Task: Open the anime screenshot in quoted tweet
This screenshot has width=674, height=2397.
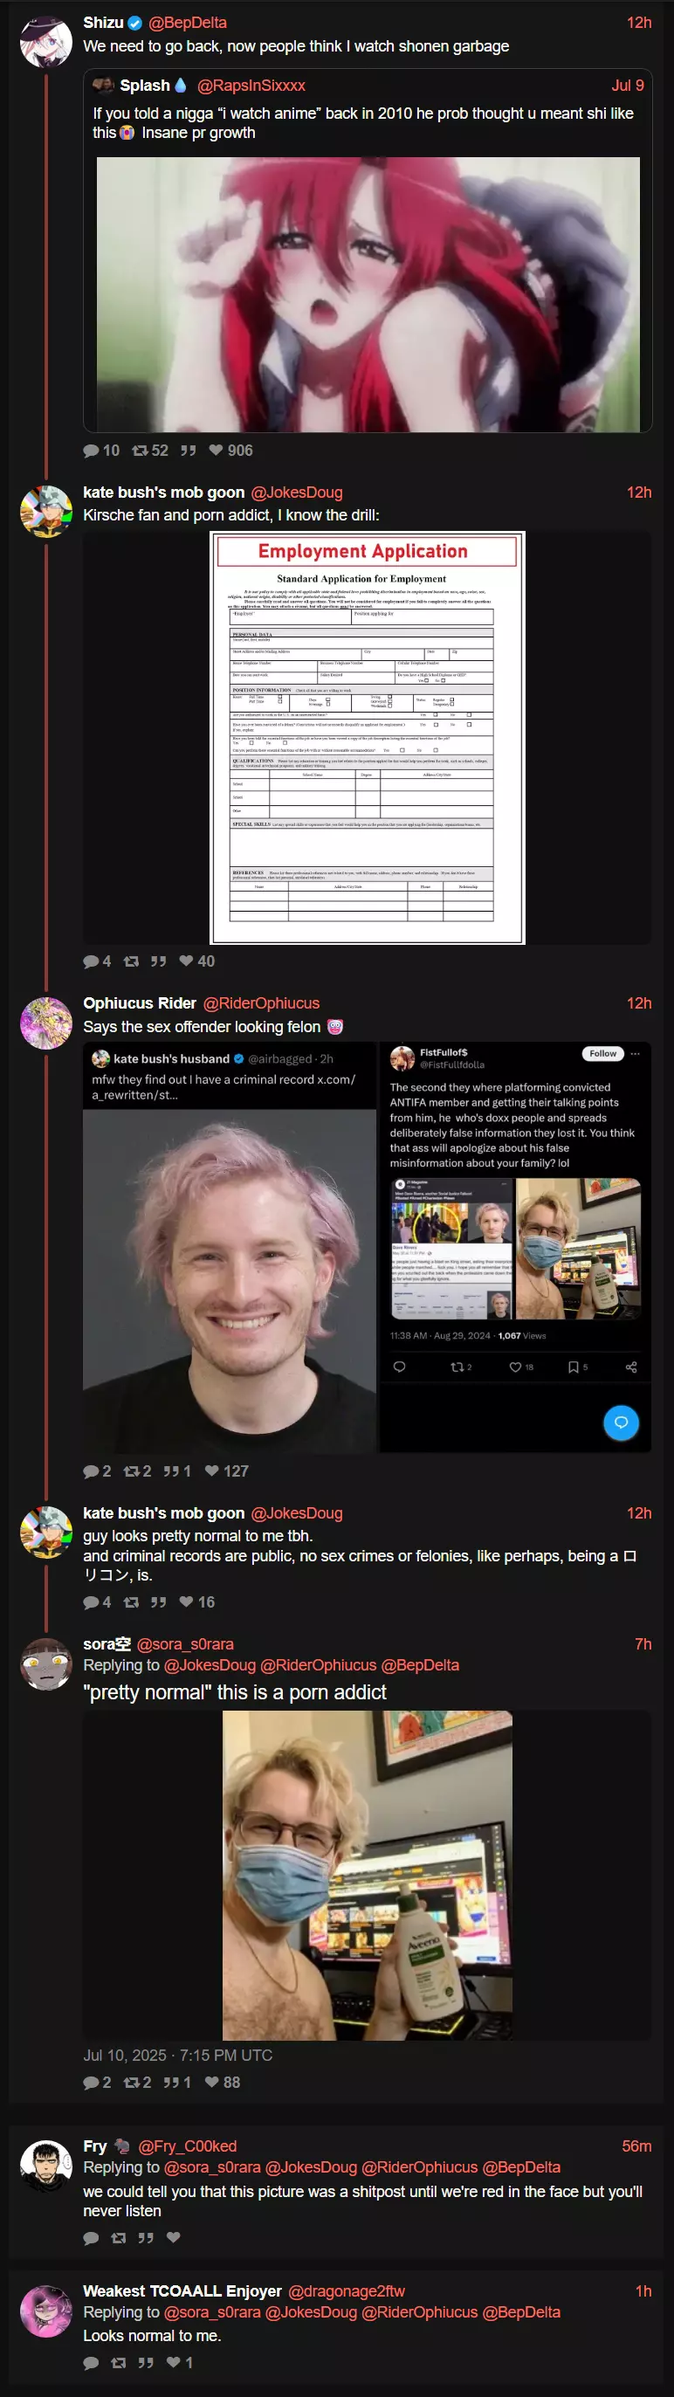Action: click(x=368, y=294)
